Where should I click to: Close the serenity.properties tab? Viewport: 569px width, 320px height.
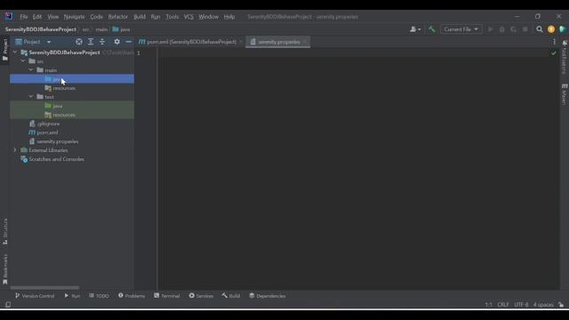[305, 42]
